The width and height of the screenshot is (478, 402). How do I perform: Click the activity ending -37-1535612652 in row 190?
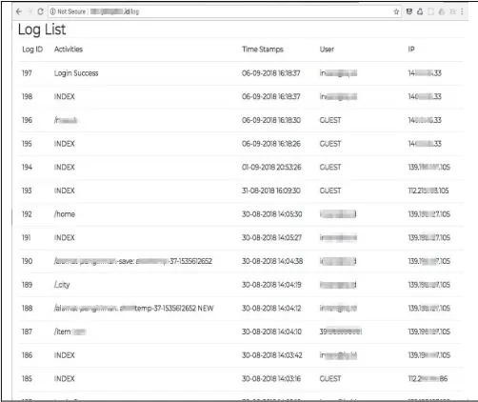point(133,261)
